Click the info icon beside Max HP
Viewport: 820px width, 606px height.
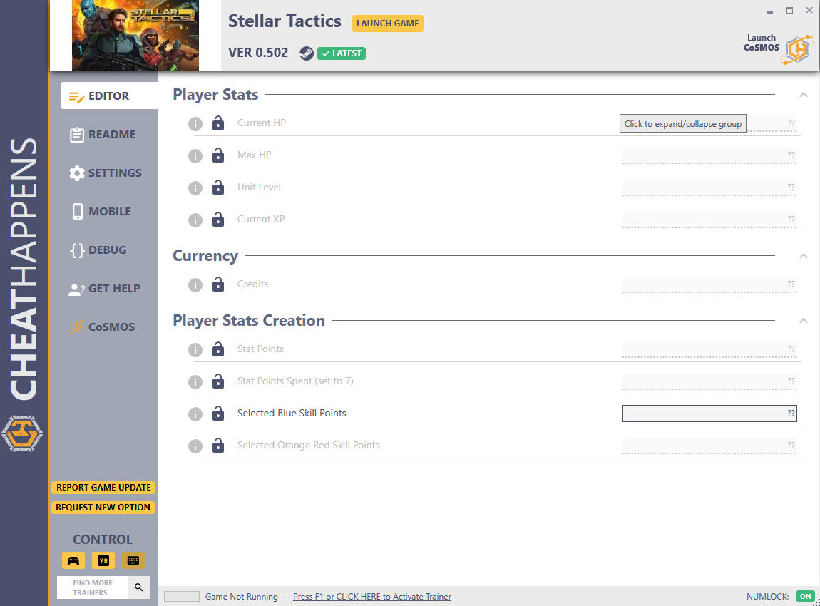pos(195,156)
